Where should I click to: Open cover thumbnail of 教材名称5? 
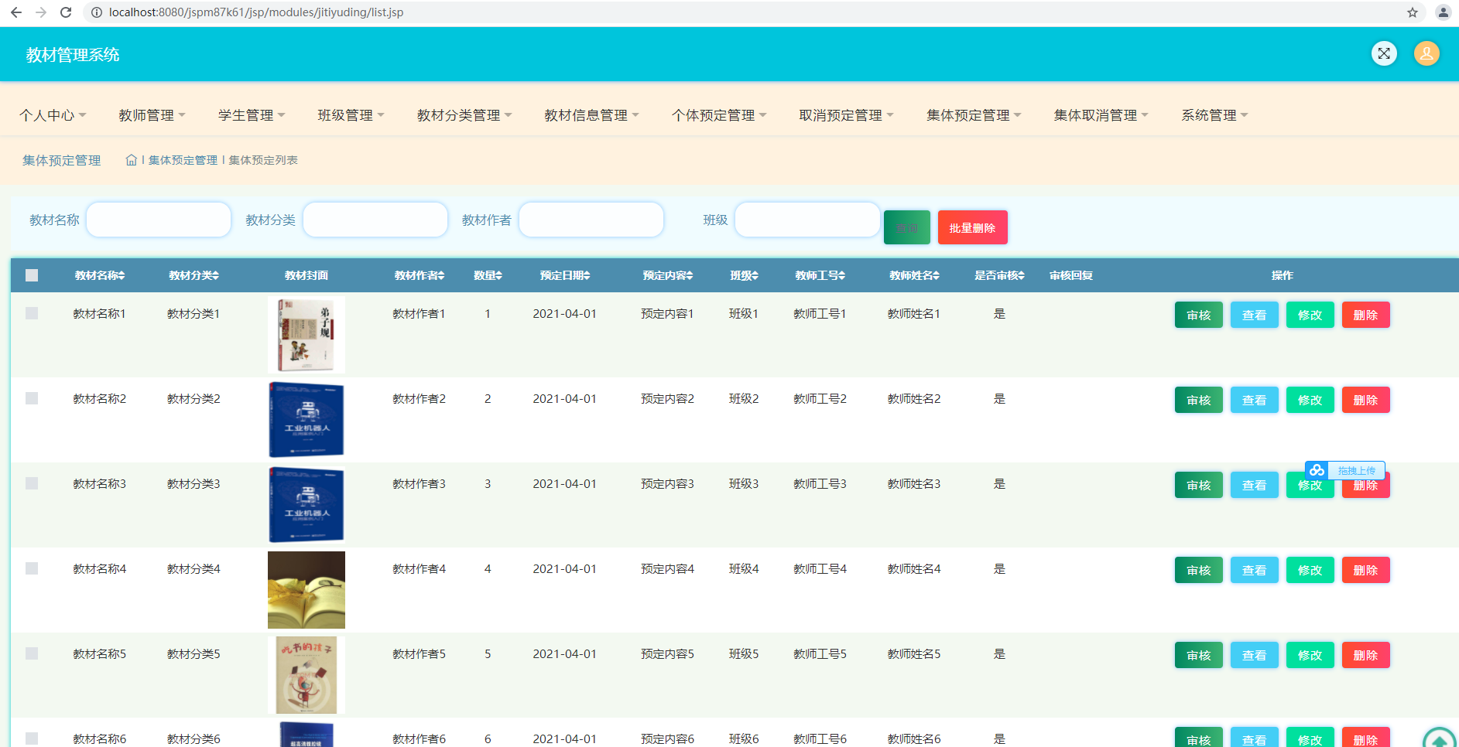tap(307, 675)
